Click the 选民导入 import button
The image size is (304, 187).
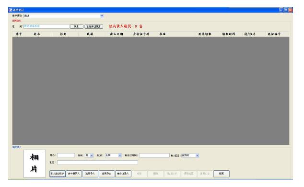click(x=90, y=174)
